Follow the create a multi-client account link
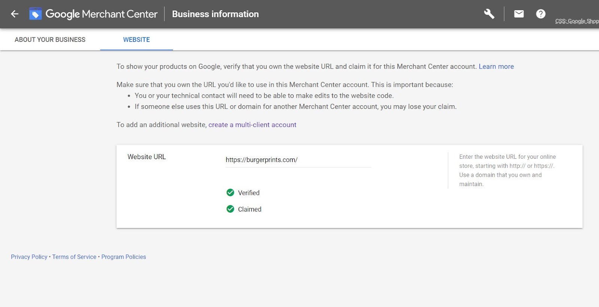The image size is (599, 307). click(252, 125)
